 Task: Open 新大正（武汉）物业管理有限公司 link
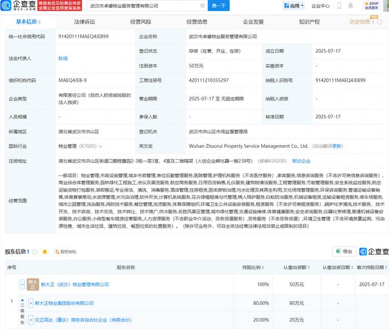coord(74,284)
